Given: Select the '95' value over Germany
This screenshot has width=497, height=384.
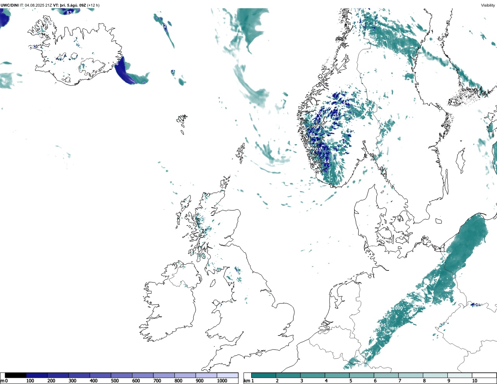Looking at the screenshot, I should point(383,325).
